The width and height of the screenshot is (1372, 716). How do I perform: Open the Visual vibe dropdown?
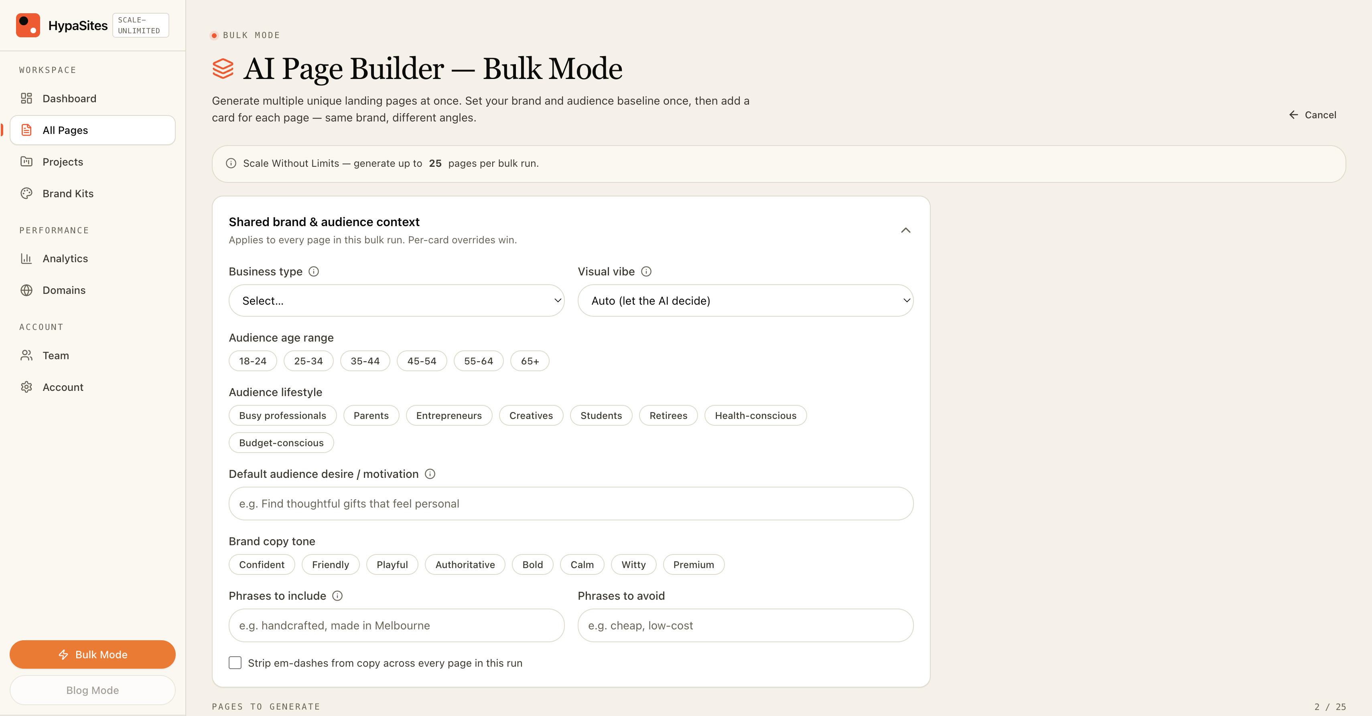click(746, 300)
